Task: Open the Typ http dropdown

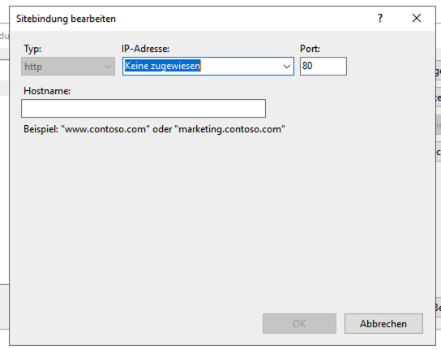Action: [x=68, y=67]
